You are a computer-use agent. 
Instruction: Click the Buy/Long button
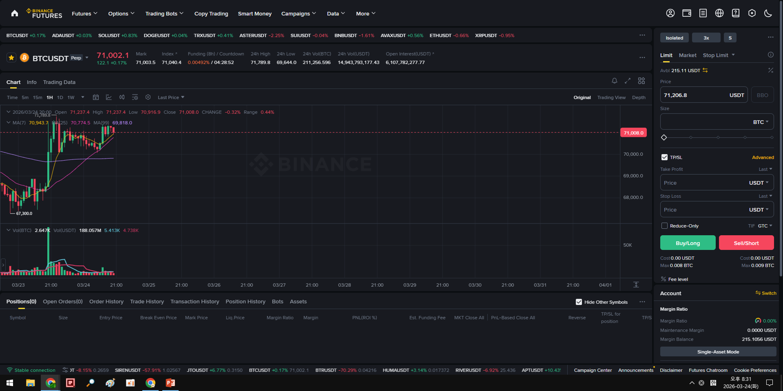tap(687, 243)
